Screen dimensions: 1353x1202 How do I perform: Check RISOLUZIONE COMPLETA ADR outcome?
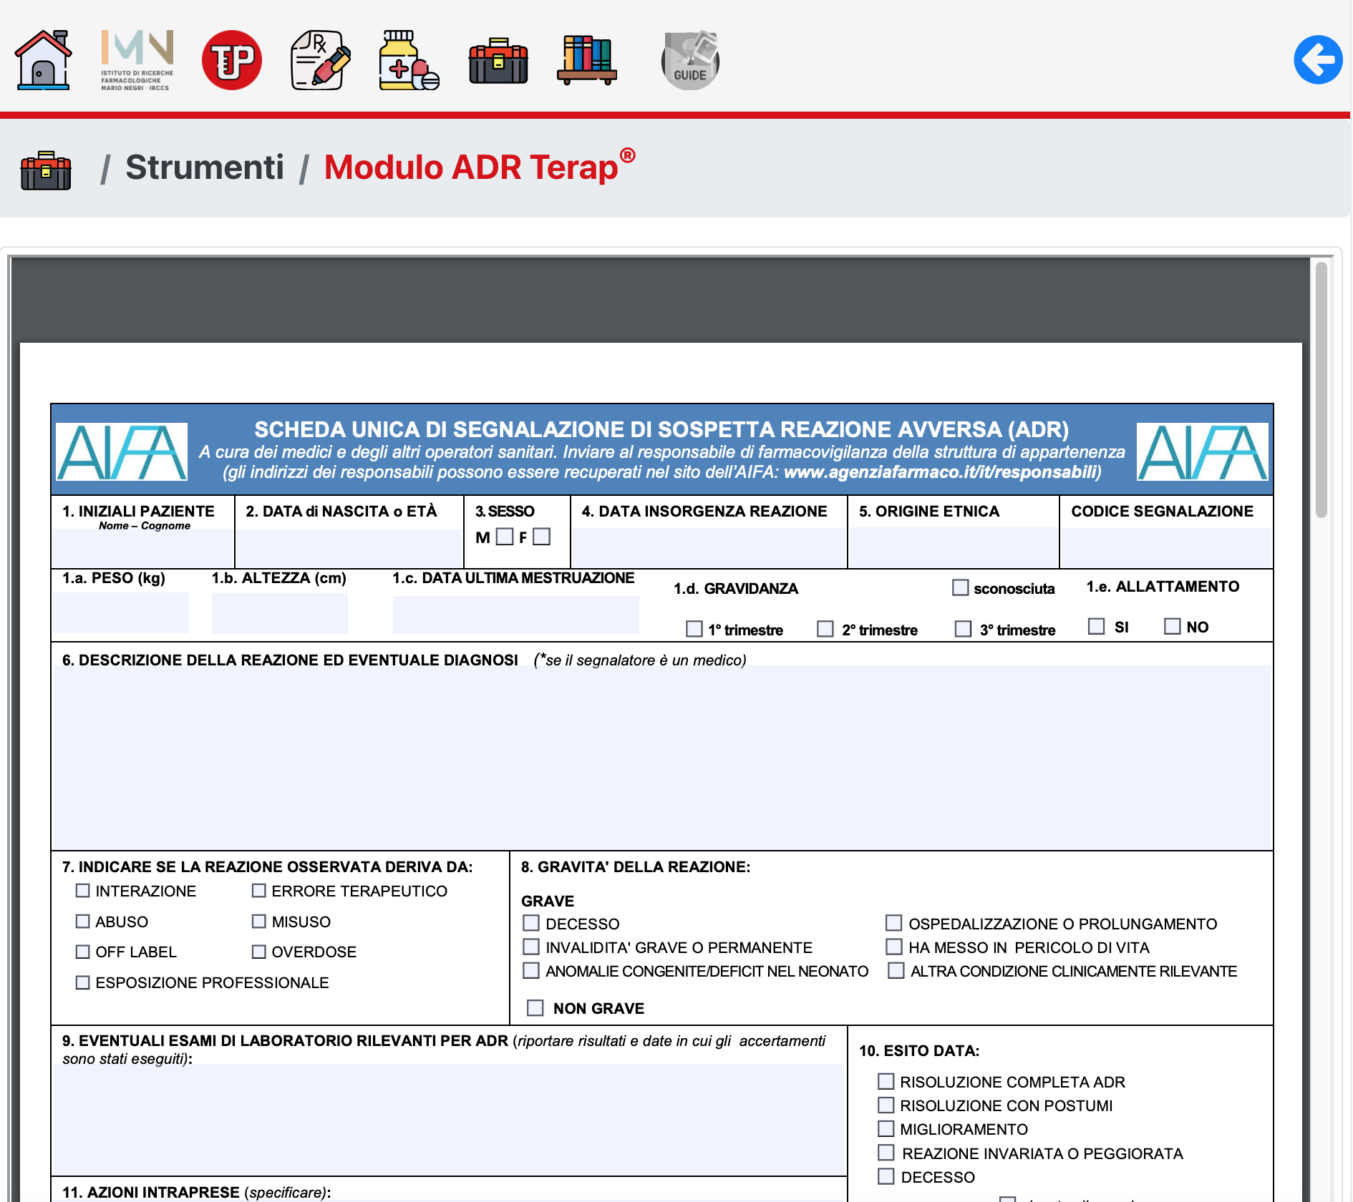(886, 1081)
